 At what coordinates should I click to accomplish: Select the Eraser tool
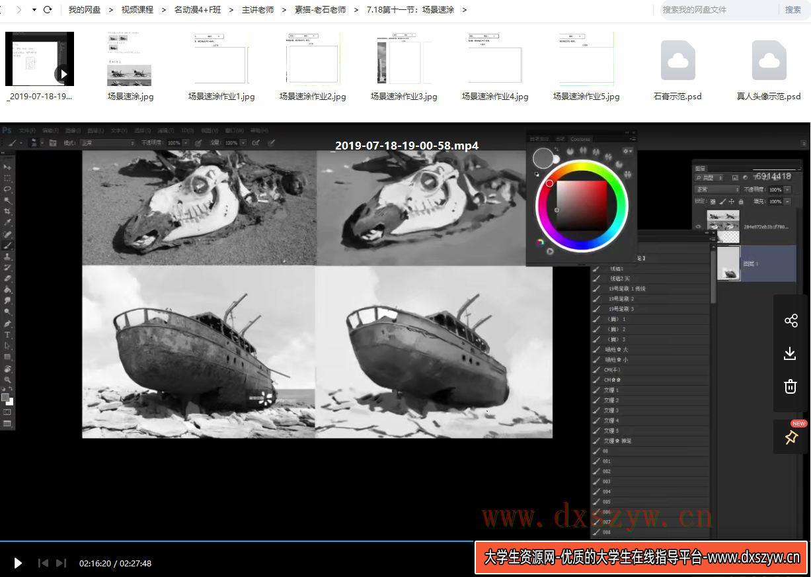click(x=7, y=279)
